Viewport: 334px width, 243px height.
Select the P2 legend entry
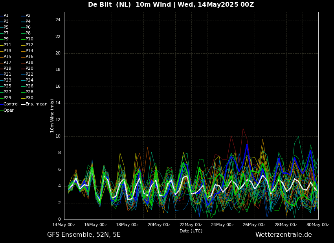tap(28, 16)
